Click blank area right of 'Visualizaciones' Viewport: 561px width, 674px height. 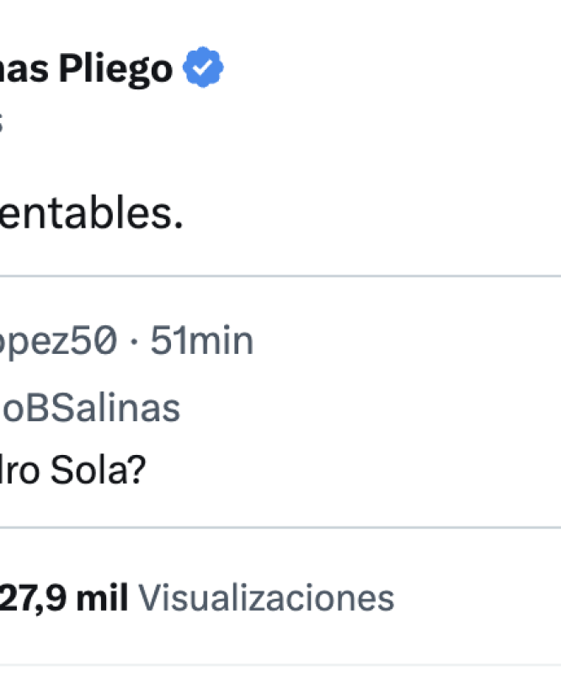(x=477, y=597)
